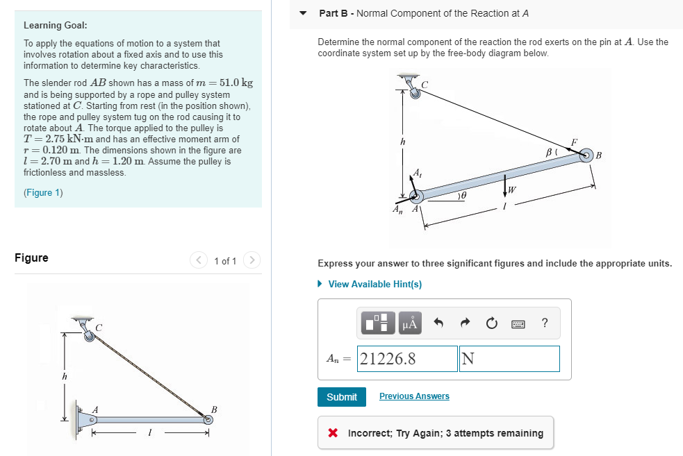This screenshot has height=456, width=683.
Task: Open answer help via question mark icon
Action: tap(545, 323)
